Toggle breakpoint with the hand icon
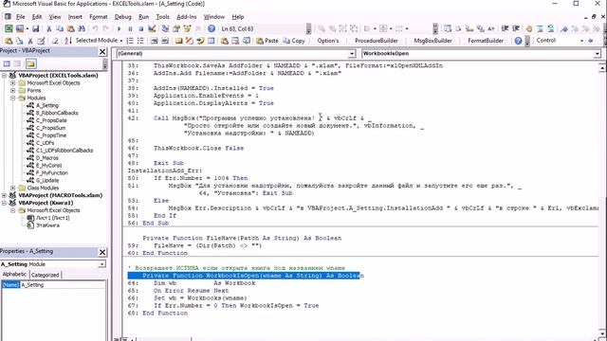Image resolution: width=607 pixels, height=341 pixels. click(529, 28)
